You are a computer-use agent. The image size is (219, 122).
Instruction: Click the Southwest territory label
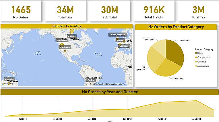65,47
